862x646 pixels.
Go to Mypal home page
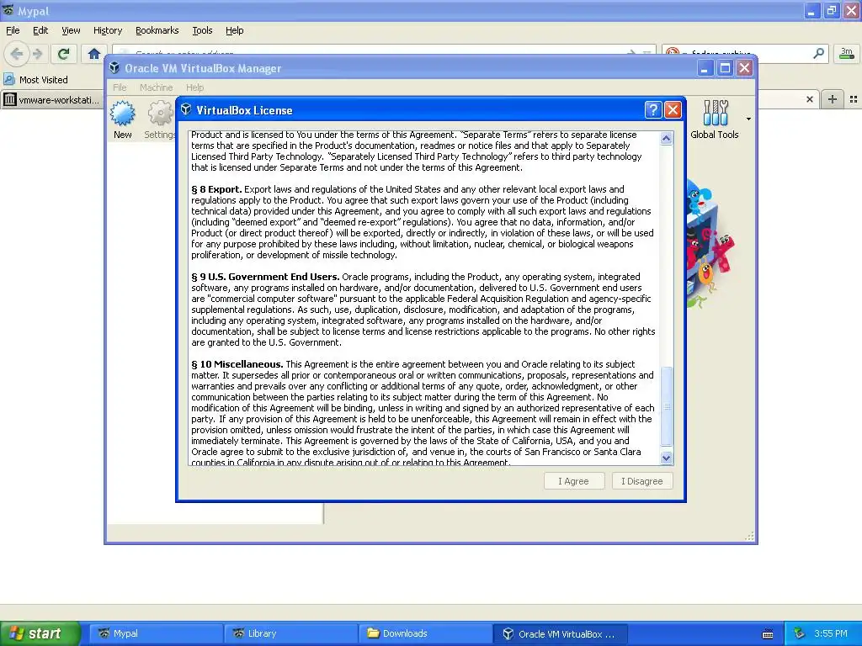pos(94,54)
